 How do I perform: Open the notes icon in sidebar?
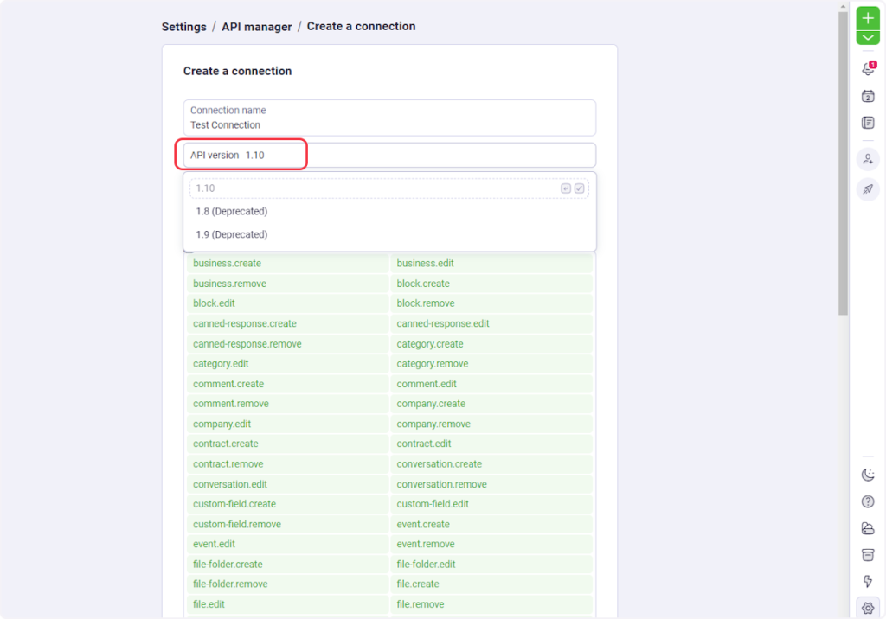pyautogui.click(x=868, y=123)
